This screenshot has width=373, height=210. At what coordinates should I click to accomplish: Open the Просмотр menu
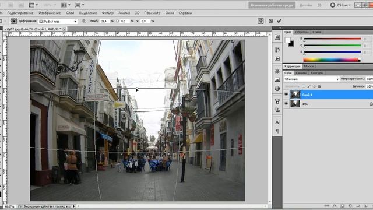[x=152, y=13]
